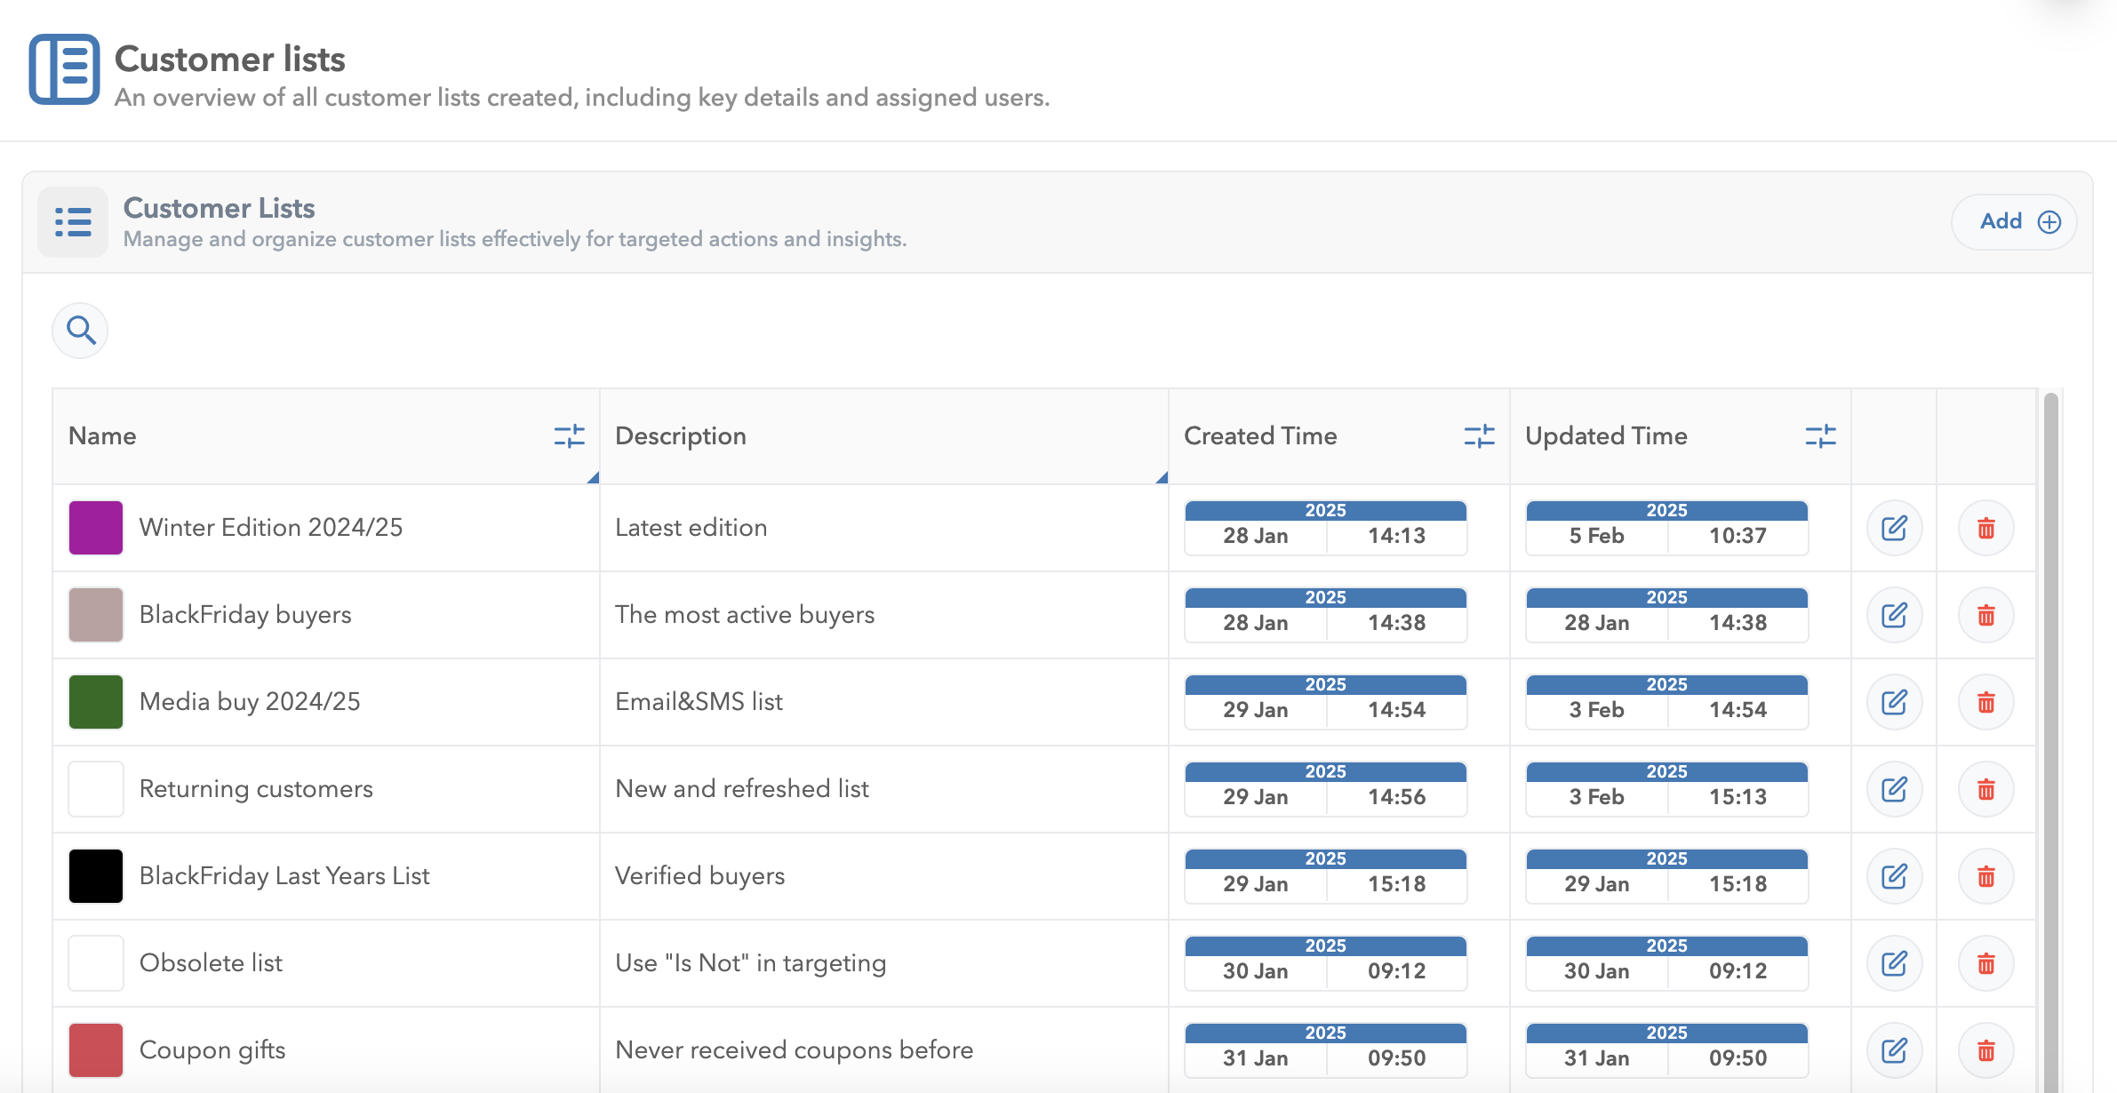Edit the Coupon gifts list

point(1894,1050)
